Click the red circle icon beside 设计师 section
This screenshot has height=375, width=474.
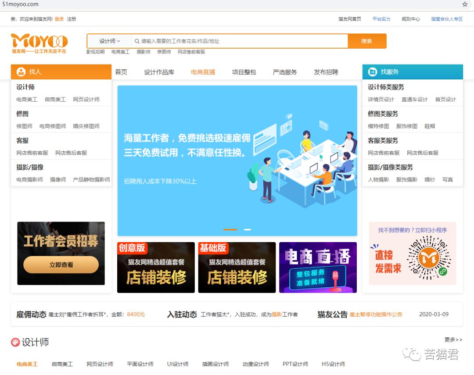click(x=14, y=343)
